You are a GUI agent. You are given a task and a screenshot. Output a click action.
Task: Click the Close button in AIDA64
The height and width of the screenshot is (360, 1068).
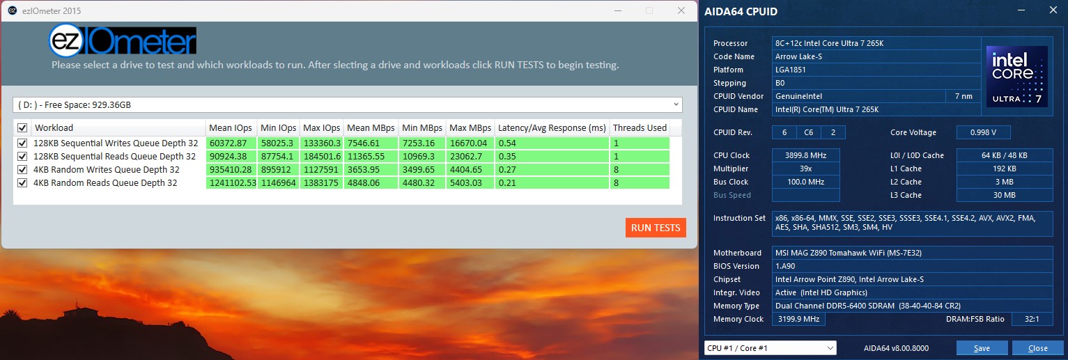click(1037, 348)
